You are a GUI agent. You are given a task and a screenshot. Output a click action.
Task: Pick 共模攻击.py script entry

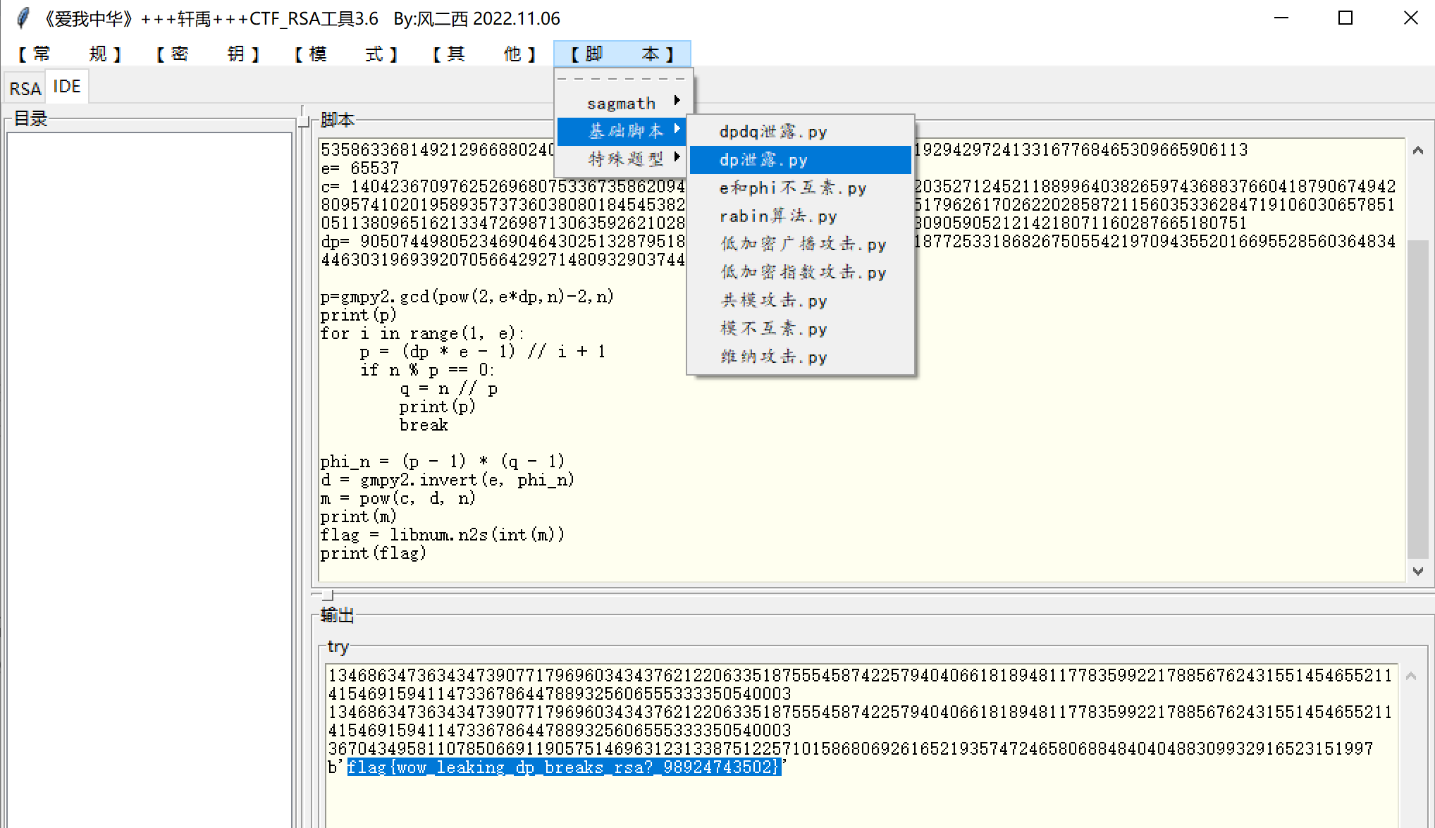point(773,301)
